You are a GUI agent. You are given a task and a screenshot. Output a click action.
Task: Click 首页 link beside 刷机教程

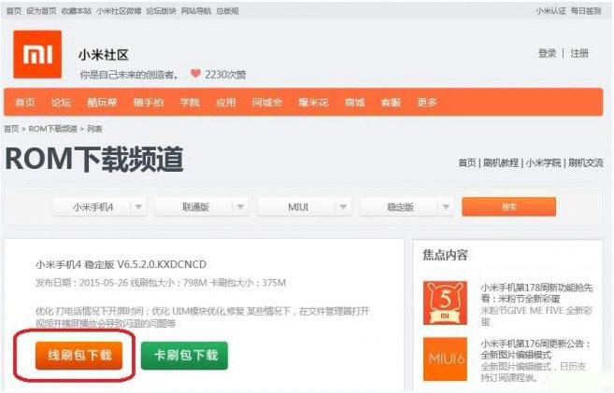point(467,162)
